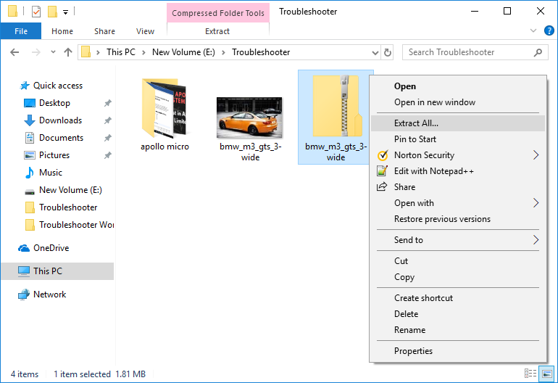Choose Extract All from context menu

(x=416, y=123)
